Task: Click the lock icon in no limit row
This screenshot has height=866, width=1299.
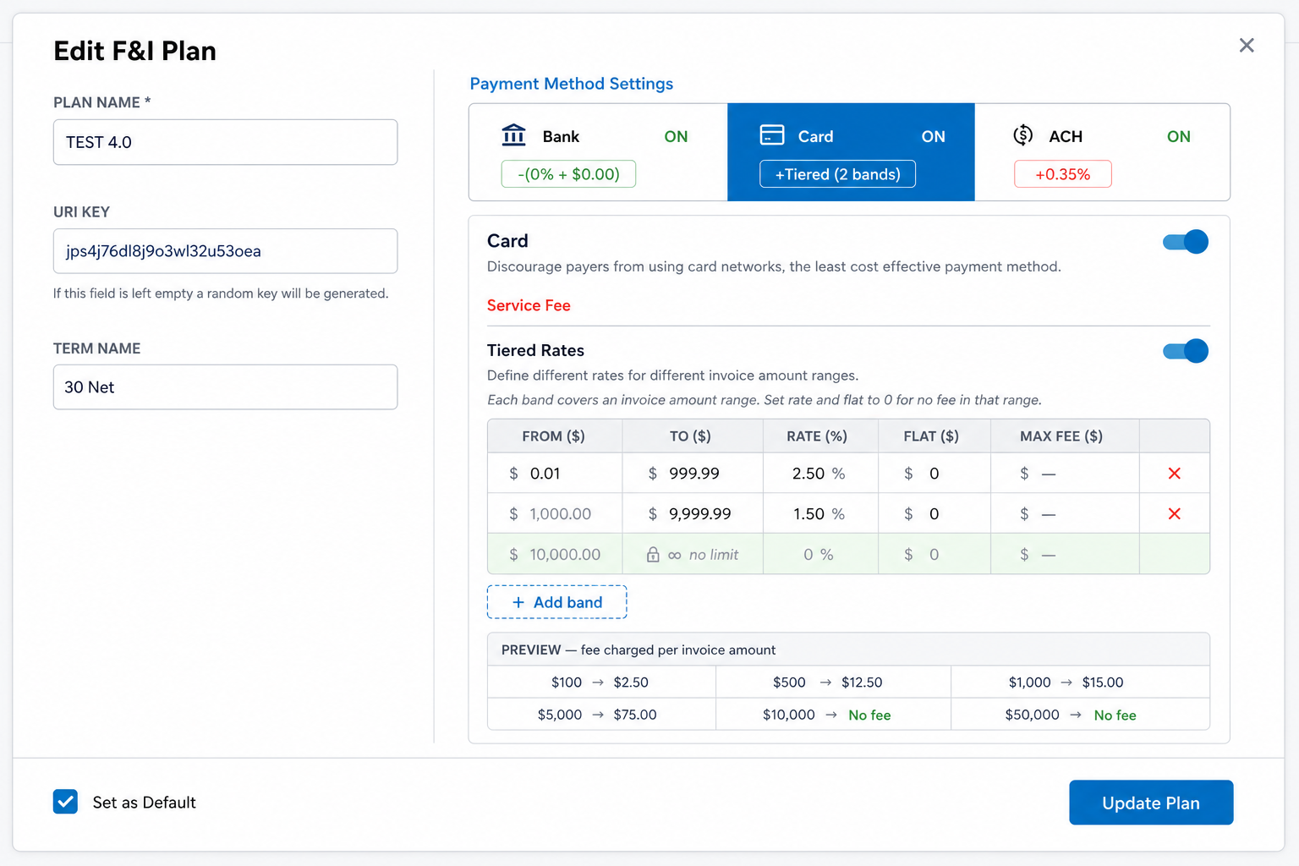Action: [653, 555]
